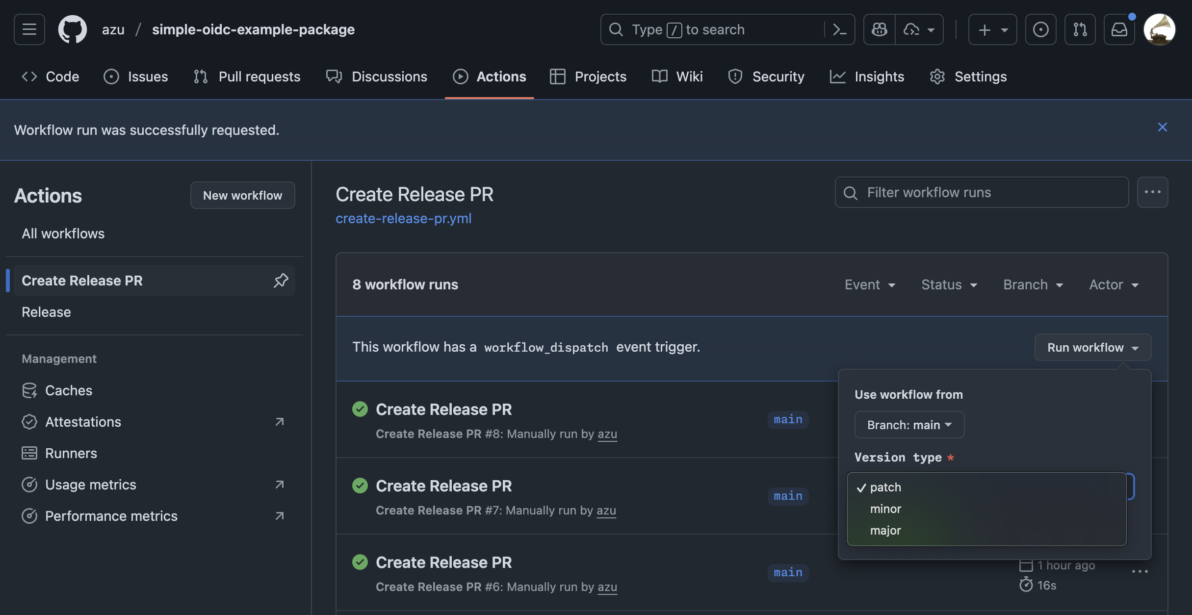Open Create Release PR run #7
The height and width of the screenshot is (615, 1192).
click(x=443, y=486)
